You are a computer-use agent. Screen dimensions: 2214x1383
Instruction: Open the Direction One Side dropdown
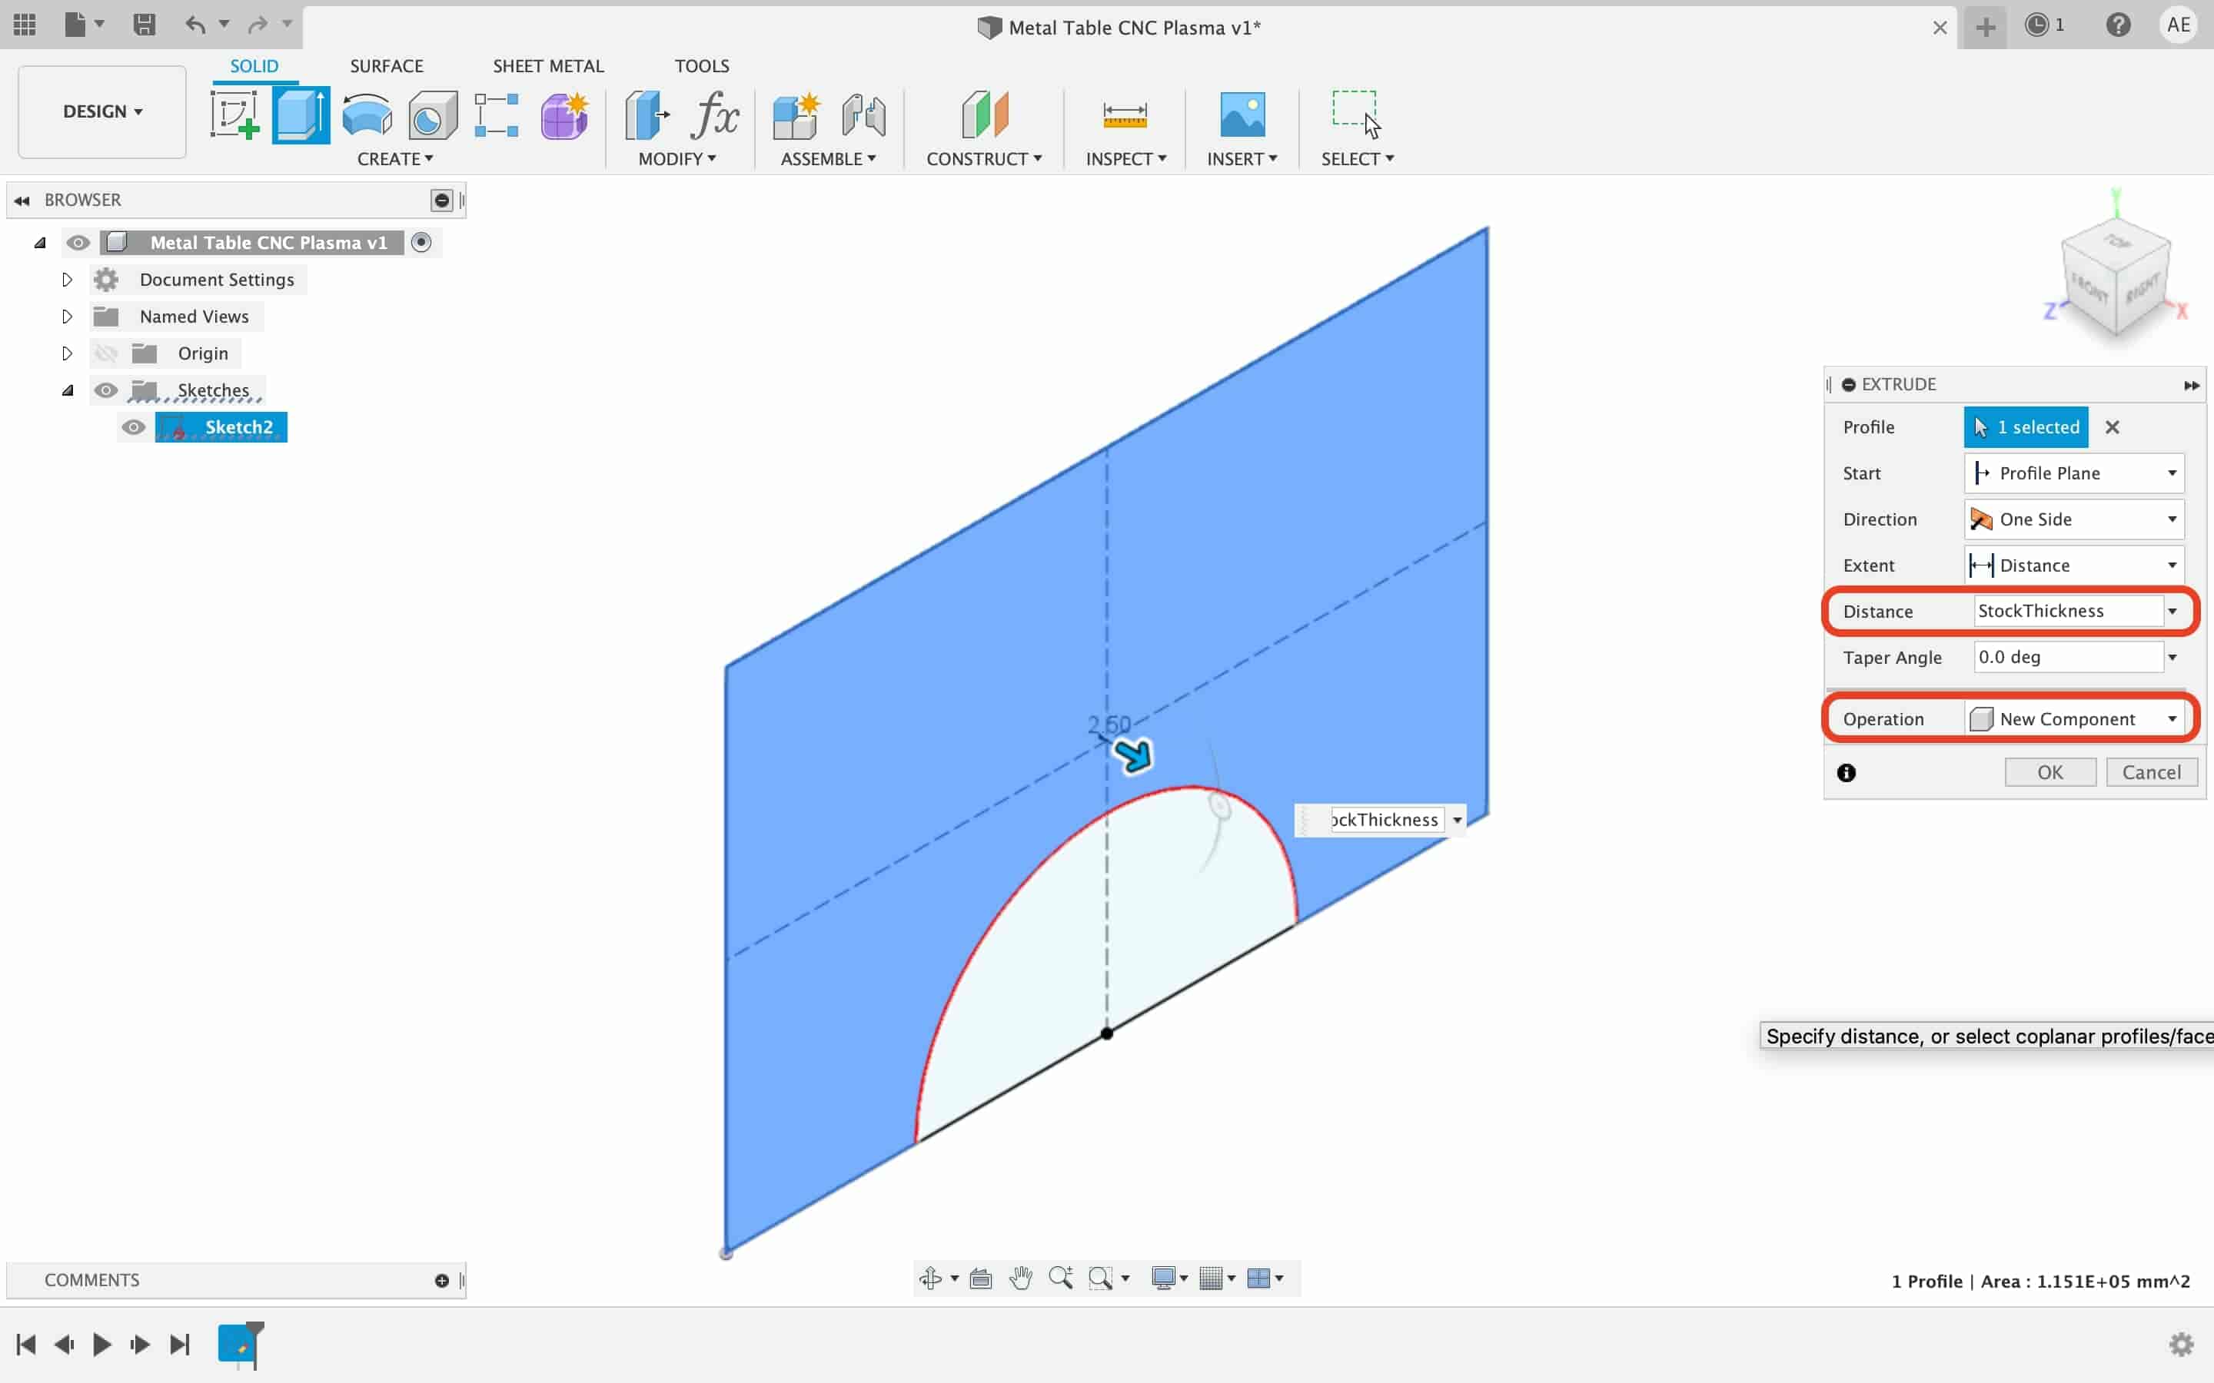click(x=2074, y=519)
